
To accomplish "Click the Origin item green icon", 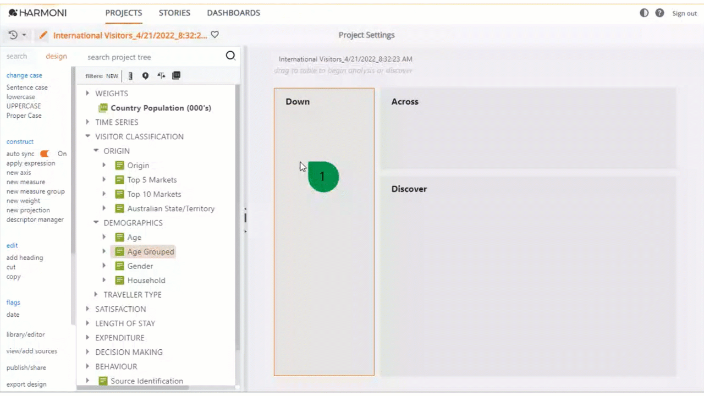I will [x=119, y=165].
